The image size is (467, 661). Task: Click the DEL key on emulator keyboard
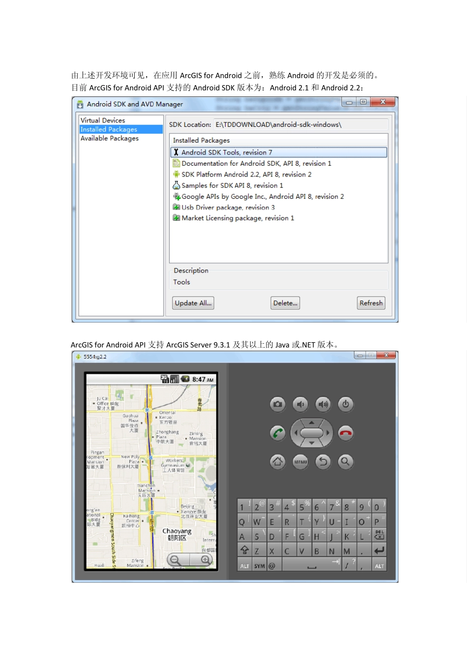[x=379, y=535]
